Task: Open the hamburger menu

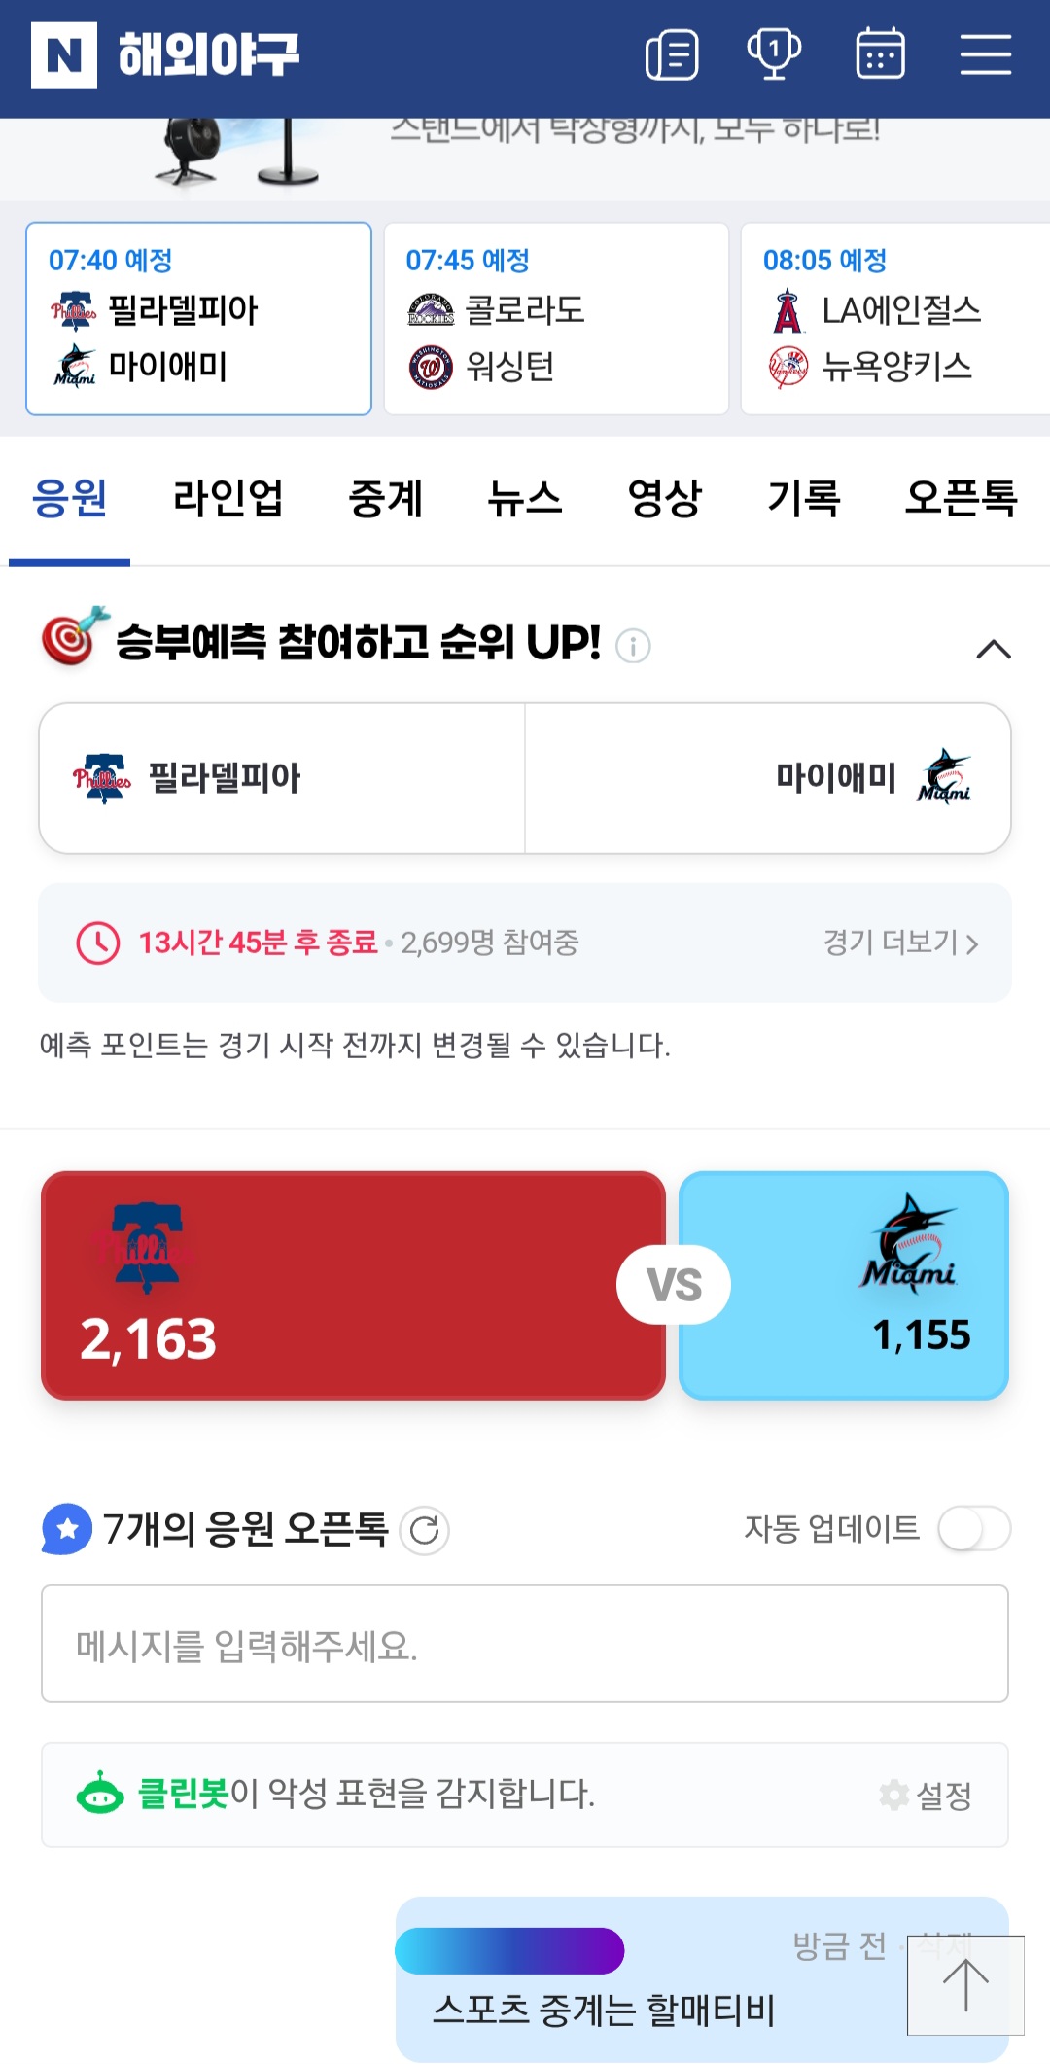Action: [x=986, y=54]
